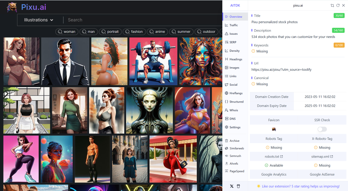
Task: Open the PageSpeed external tool
Action: [x=235, y=171]
